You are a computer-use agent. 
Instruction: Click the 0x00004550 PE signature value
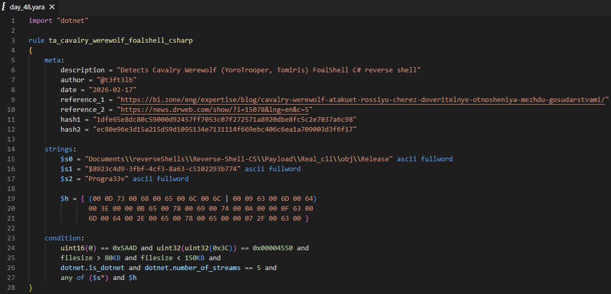273,248
